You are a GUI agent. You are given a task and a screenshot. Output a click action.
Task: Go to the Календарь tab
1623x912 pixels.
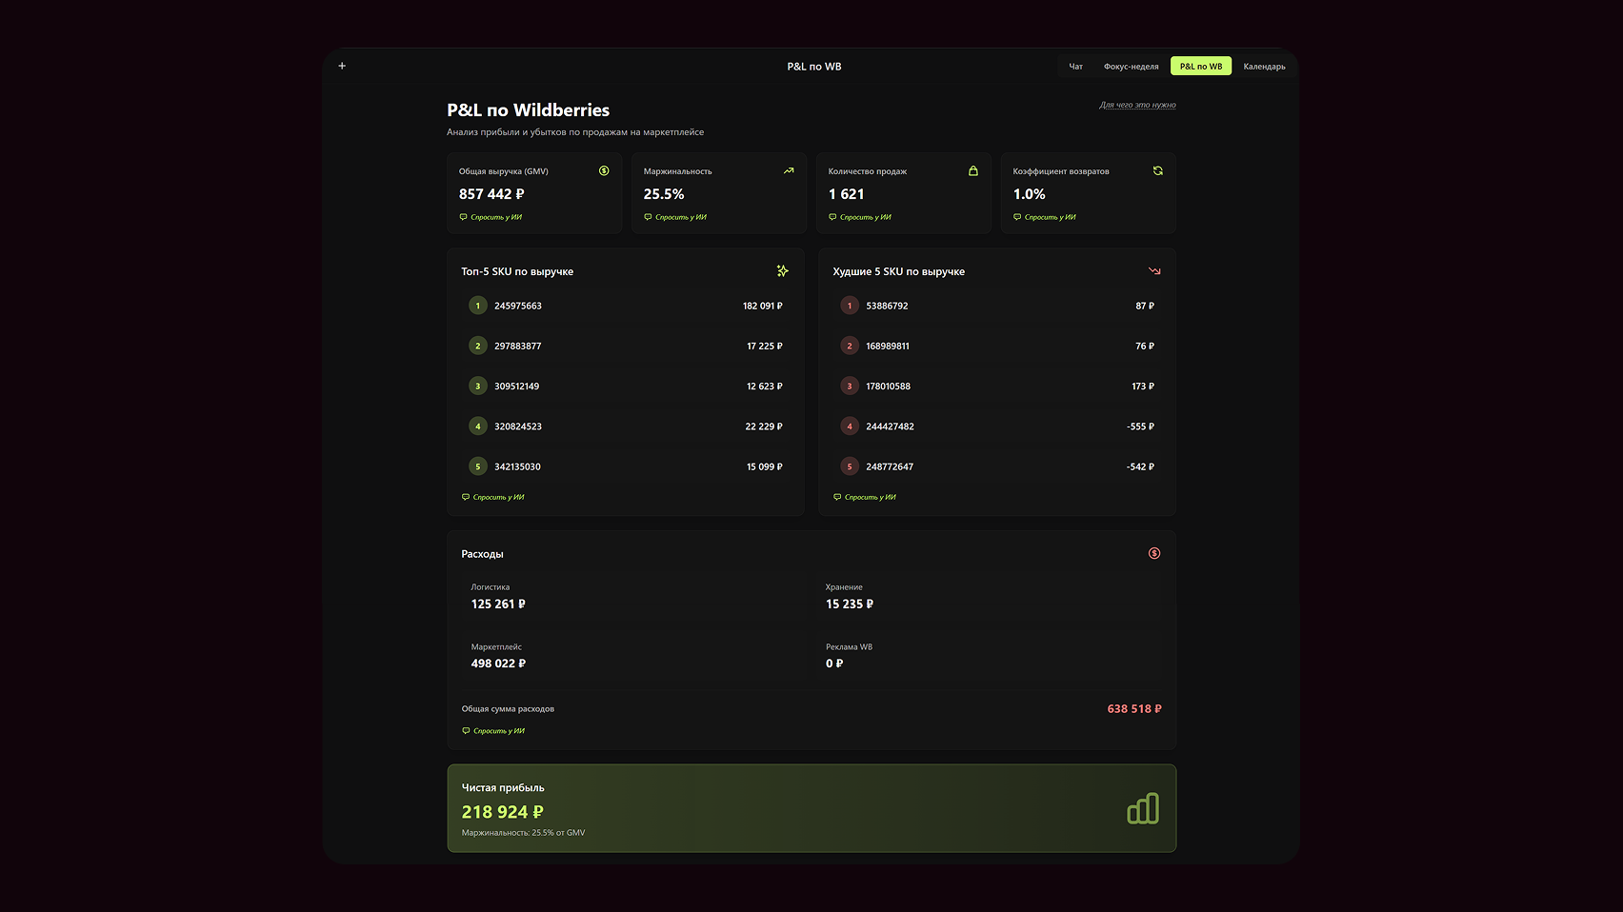point(1264,67)
